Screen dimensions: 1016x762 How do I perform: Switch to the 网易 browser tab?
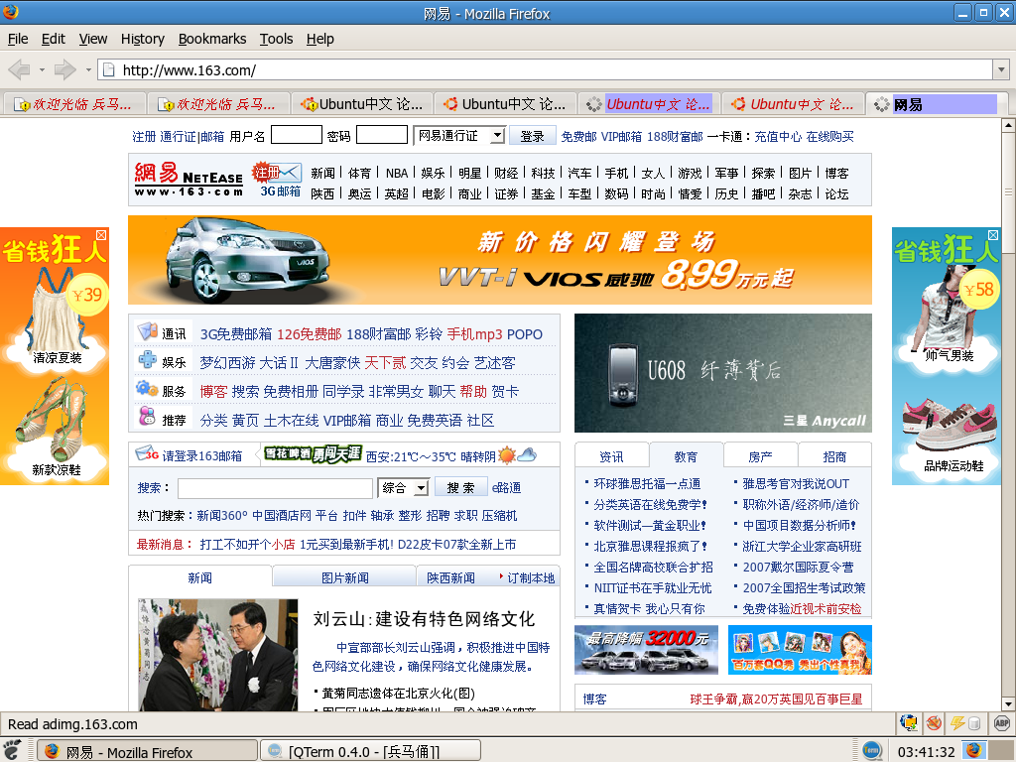[937, 103]
